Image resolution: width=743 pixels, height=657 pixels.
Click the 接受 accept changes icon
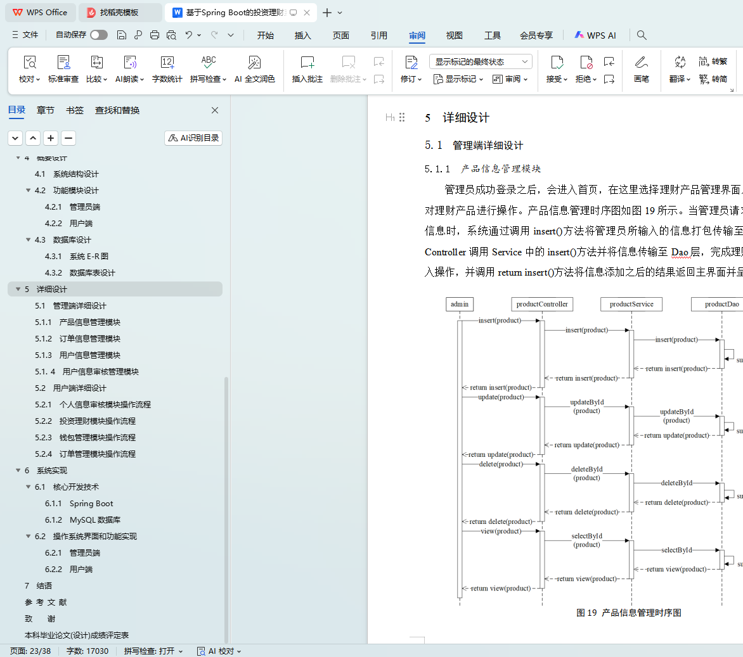(557, 63)
